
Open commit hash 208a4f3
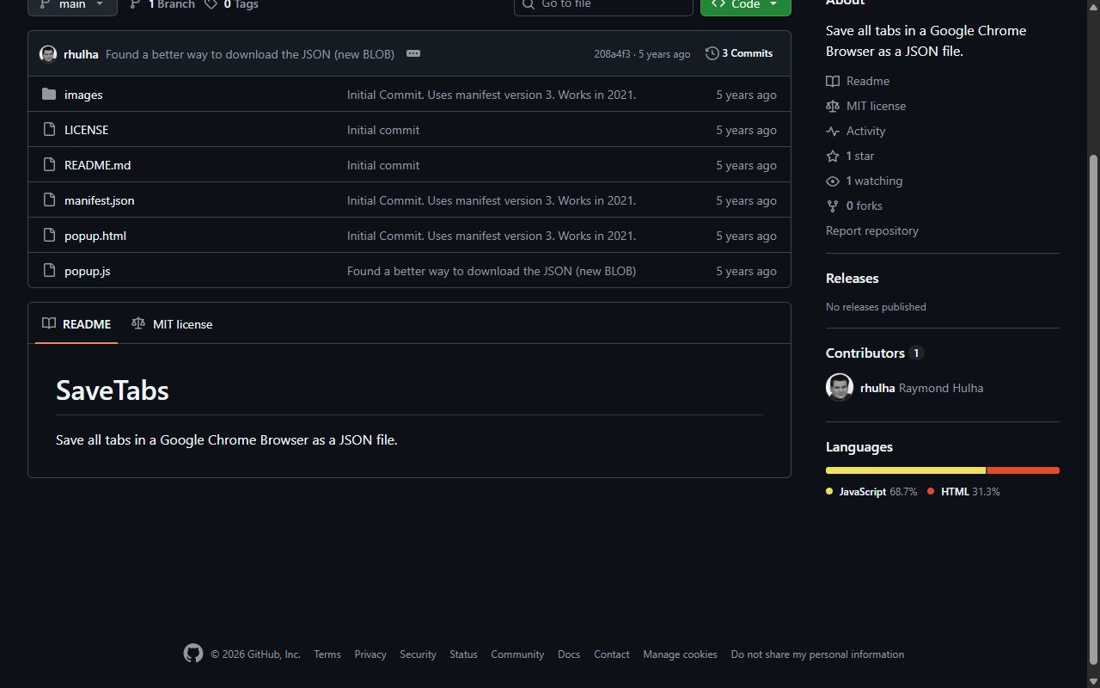coord(612,54)
